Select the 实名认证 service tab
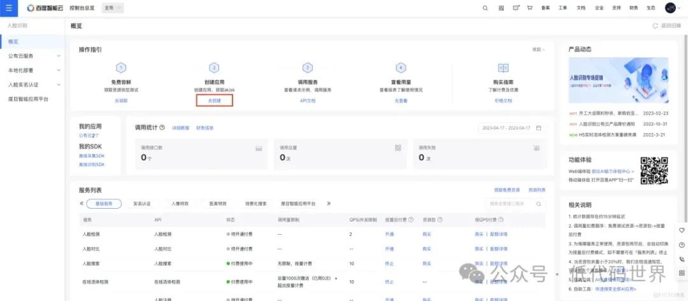 141,204
